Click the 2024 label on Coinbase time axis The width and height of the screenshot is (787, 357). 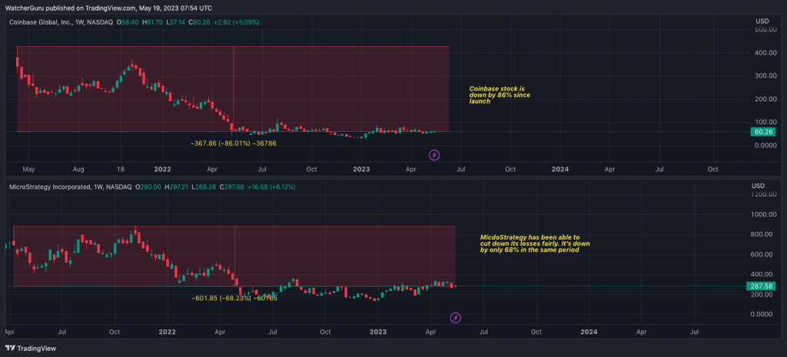pos(560,170)
